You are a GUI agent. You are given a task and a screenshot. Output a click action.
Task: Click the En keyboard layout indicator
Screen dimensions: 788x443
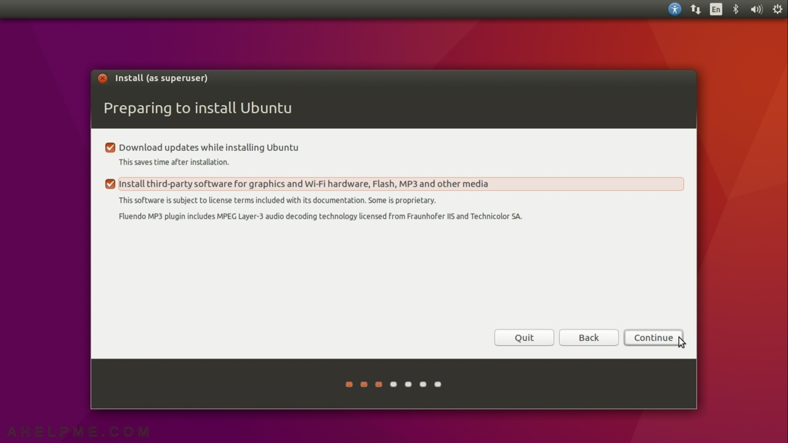pos(716,9)
